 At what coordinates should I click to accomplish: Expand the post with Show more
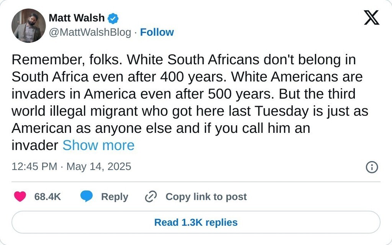click(98, 145)
